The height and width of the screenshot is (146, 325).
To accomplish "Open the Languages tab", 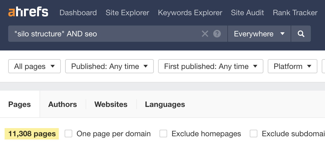I will [x=165, y=104].
